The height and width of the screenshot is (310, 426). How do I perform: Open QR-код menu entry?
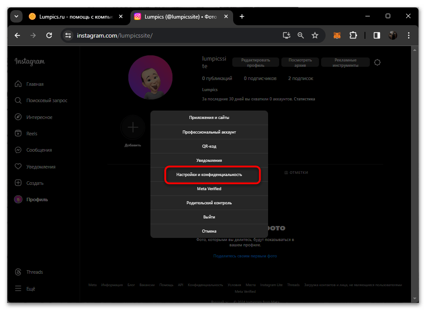pos(209,146)
